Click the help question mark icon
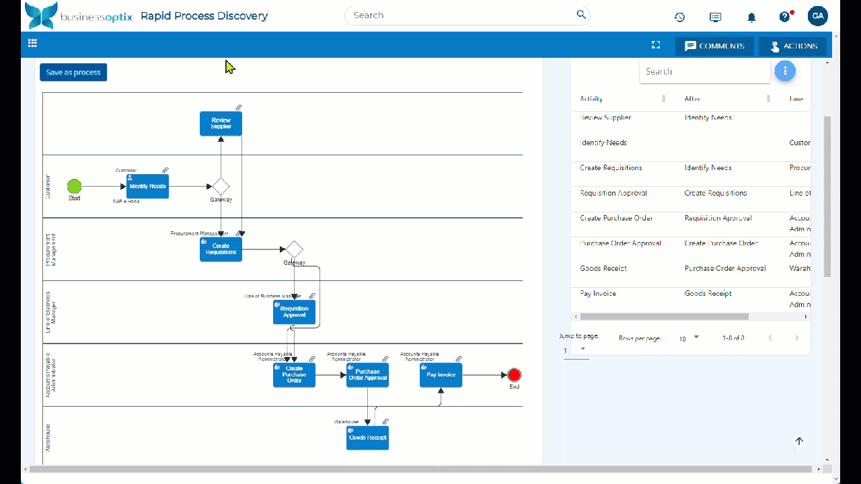Viewport: 861px width, 484px height. coord(784,17)
